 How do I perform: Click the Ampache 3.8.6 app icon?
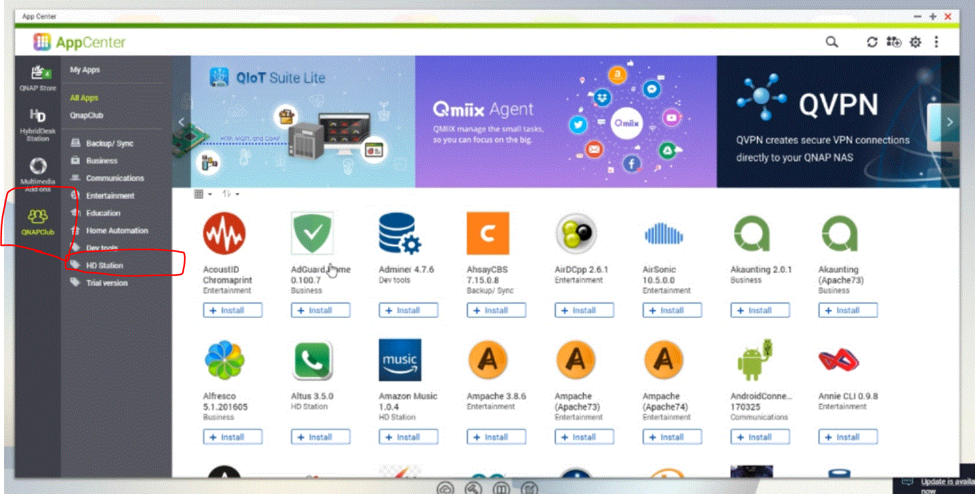[487, 360]
